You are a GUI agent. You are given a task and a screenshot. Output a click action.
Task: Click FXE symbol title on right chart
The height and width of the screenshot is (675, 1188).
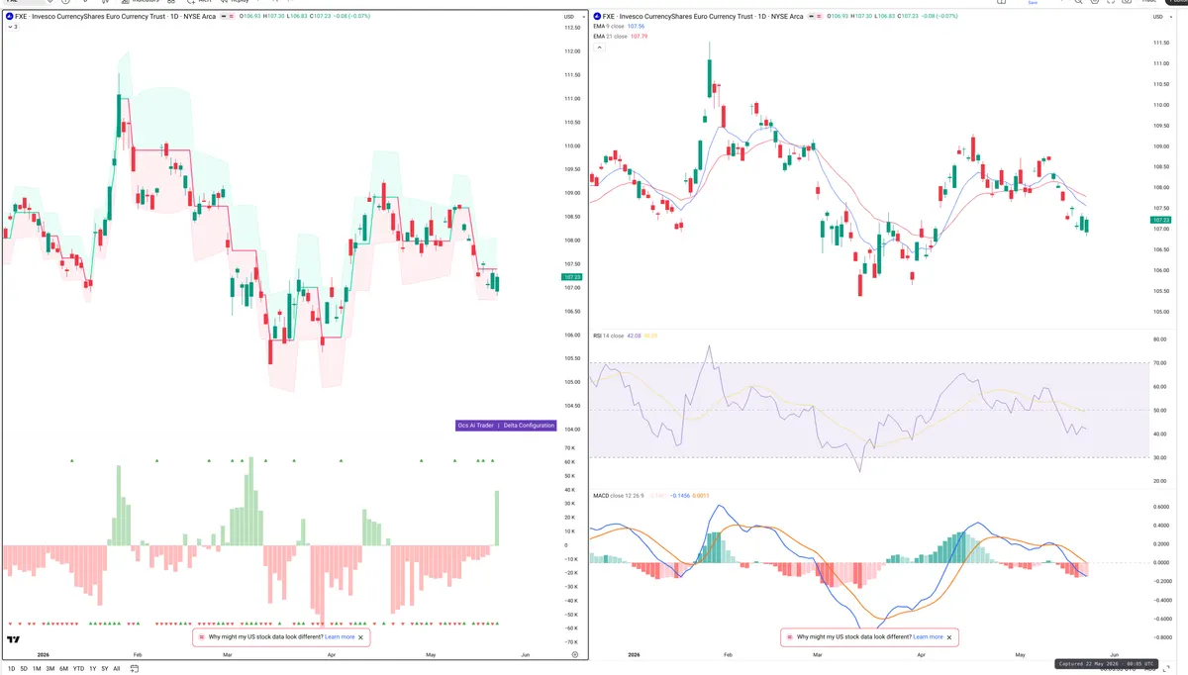[704, 17]
